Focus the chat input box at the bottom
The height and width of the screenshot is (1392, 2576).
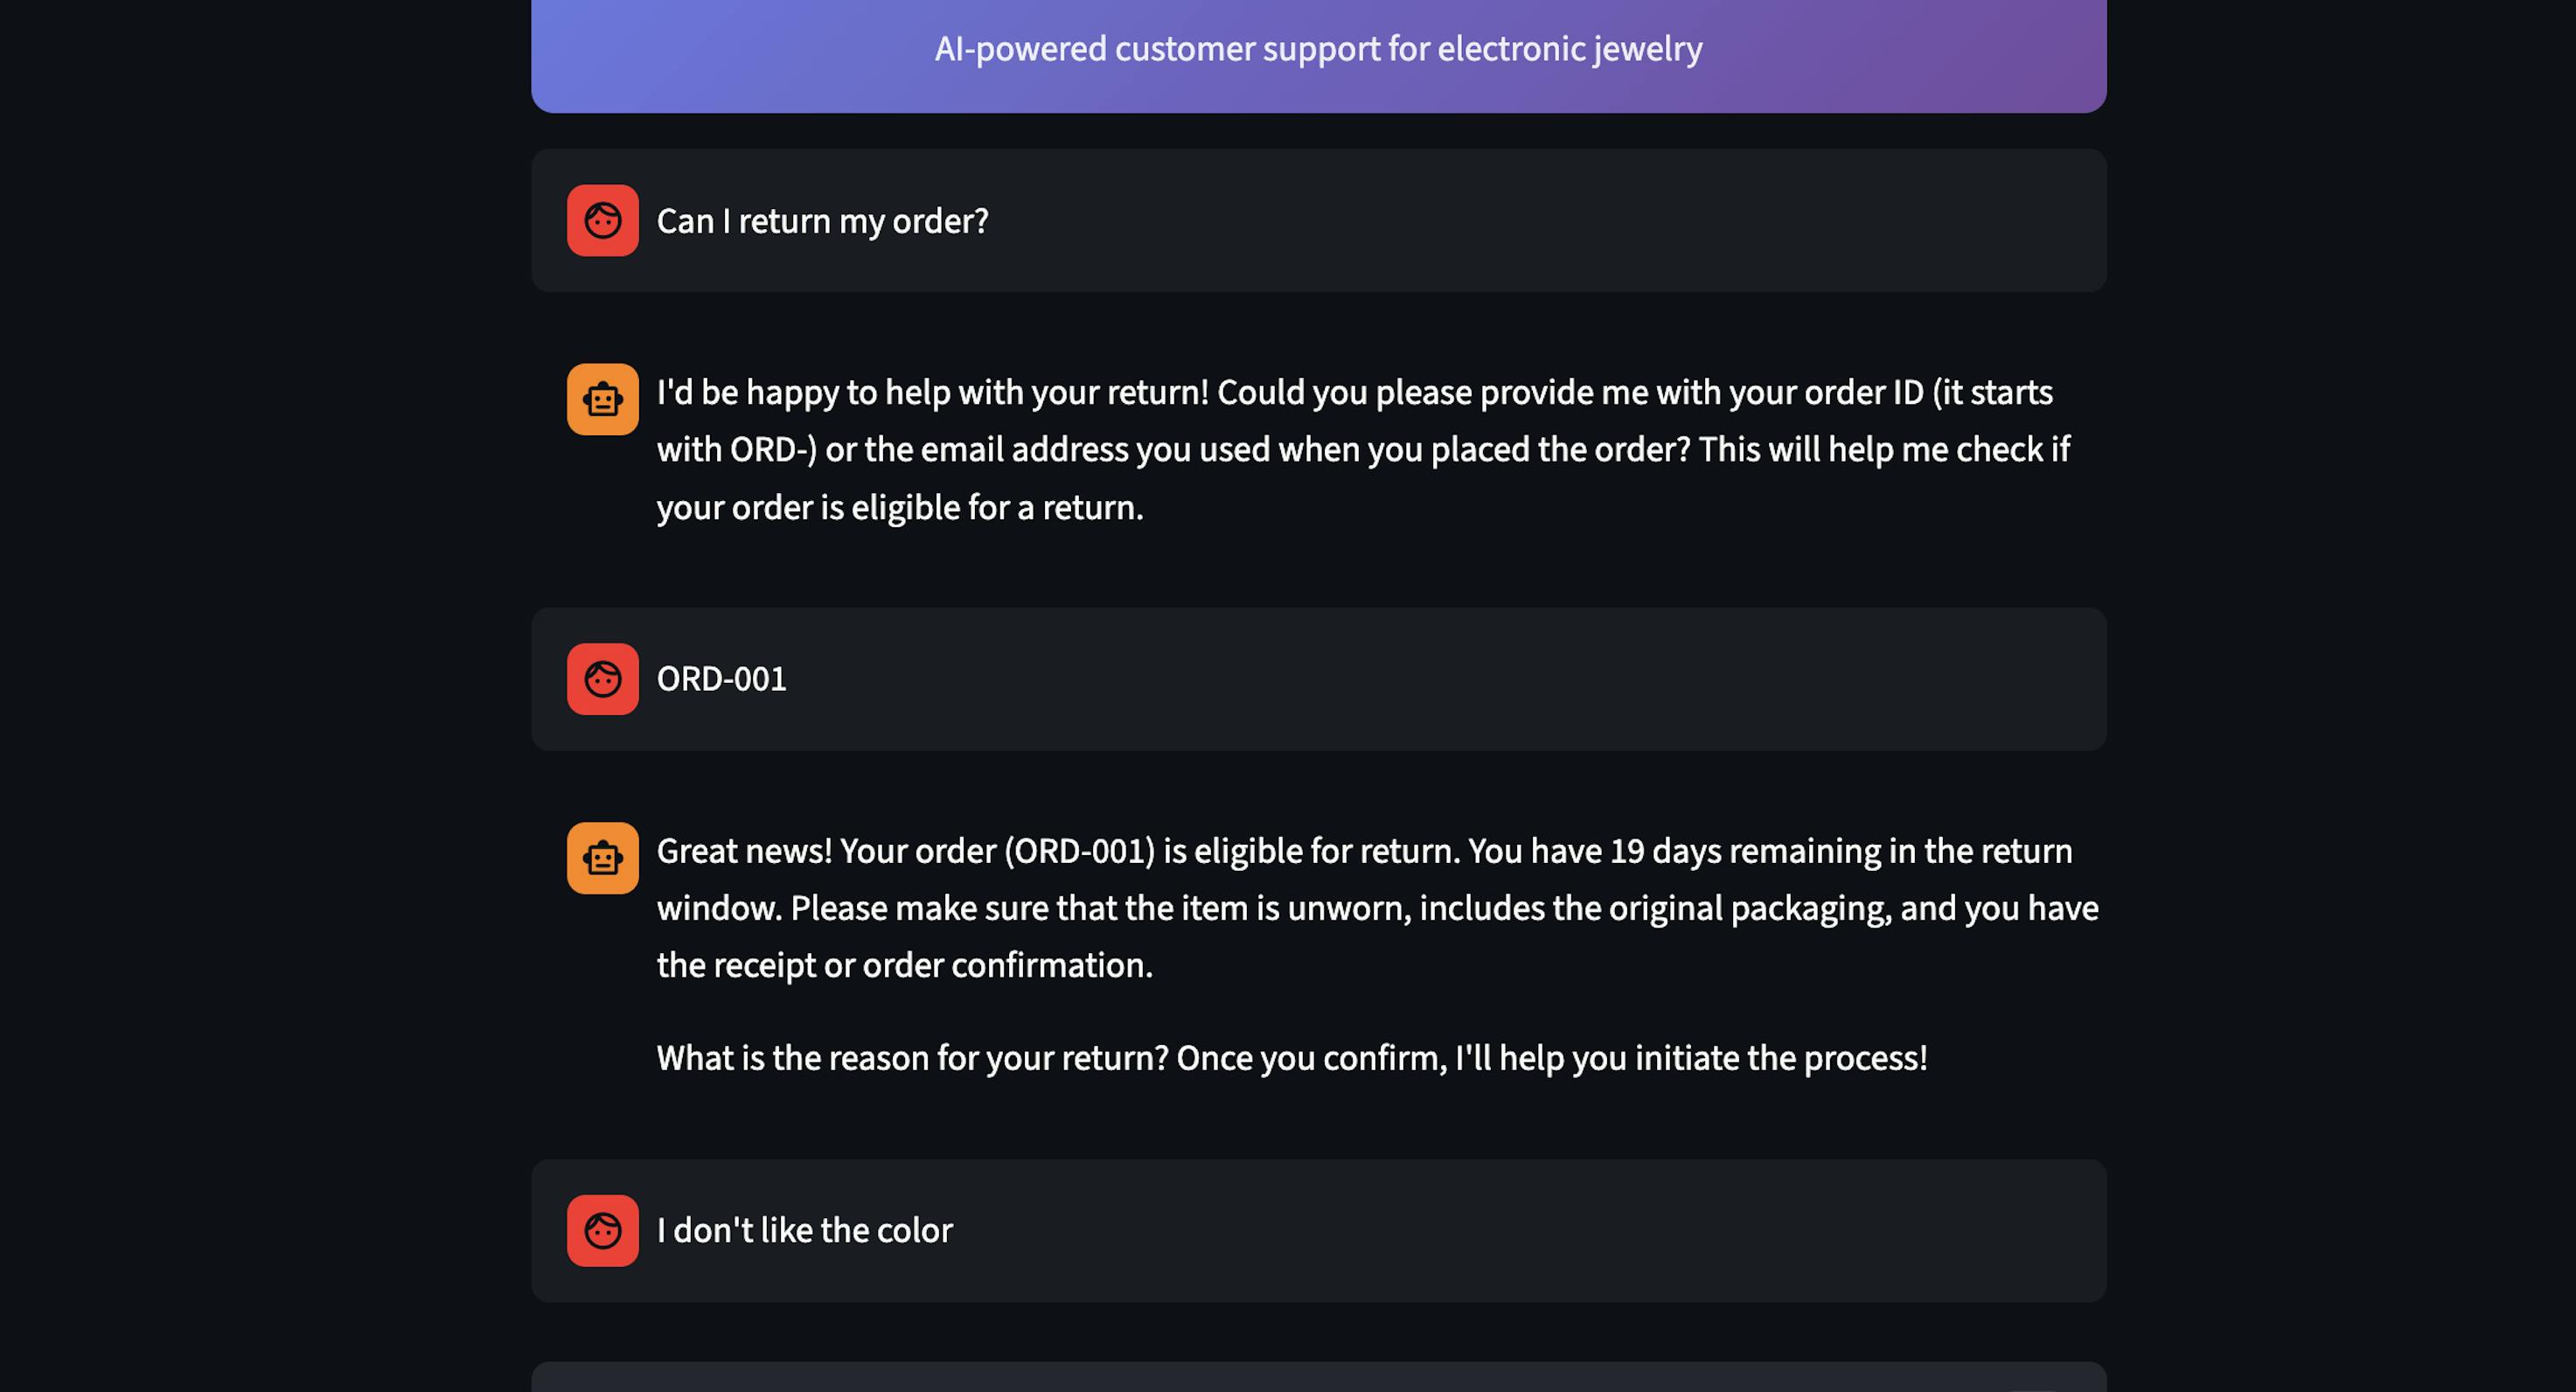pos(1318,1378)
